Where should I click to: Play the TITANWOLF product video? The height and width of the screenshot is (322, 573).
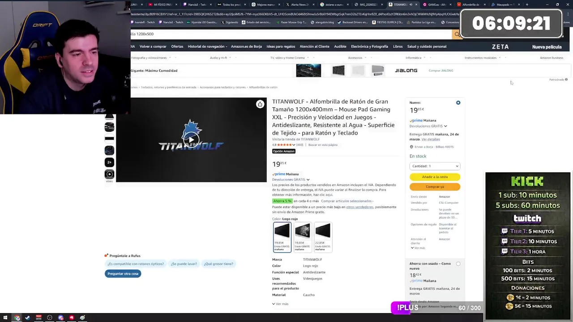(191, 140)
